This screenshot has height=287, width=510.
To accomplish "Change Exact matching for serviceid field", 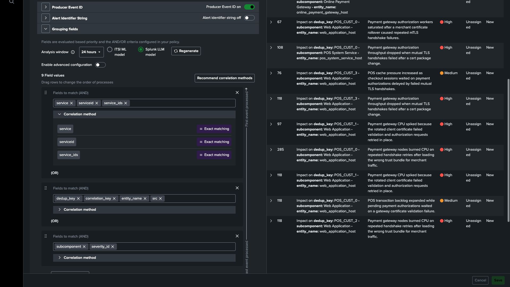I will (x=214, y=142).
